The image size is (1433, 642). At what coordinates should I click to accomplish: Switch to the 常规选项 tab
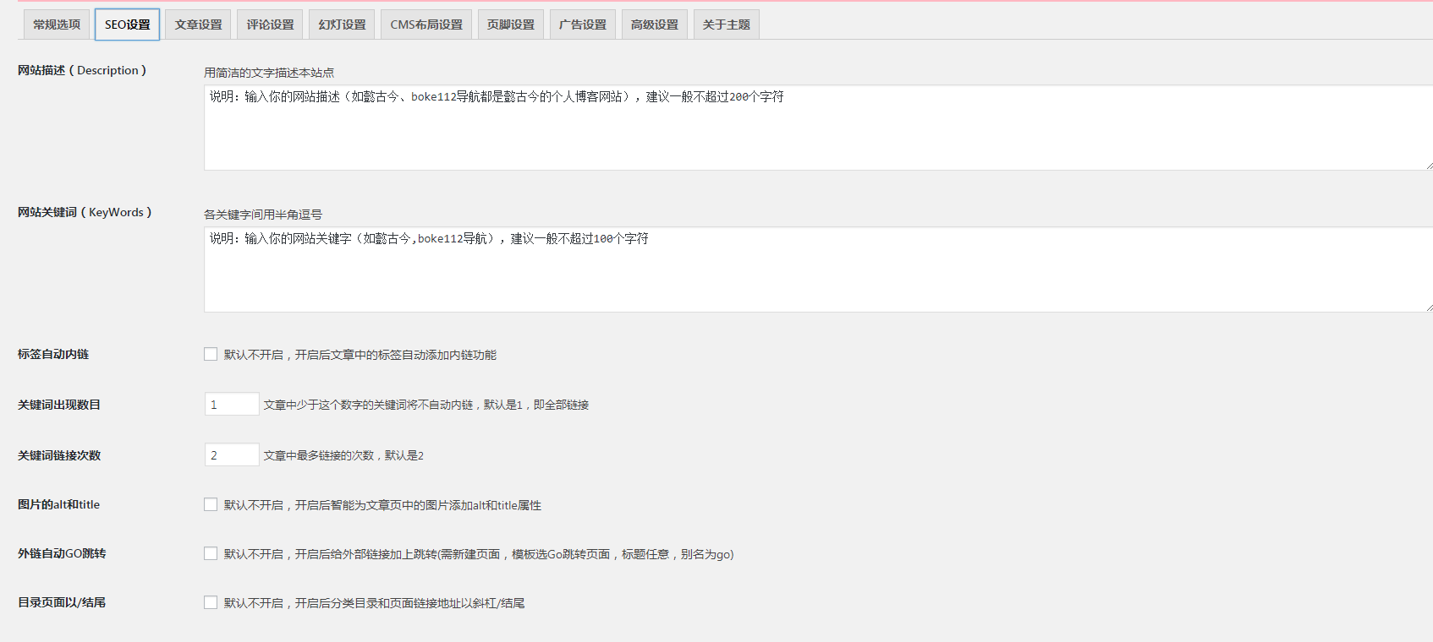pyautogui.click(x=57, y=24)
